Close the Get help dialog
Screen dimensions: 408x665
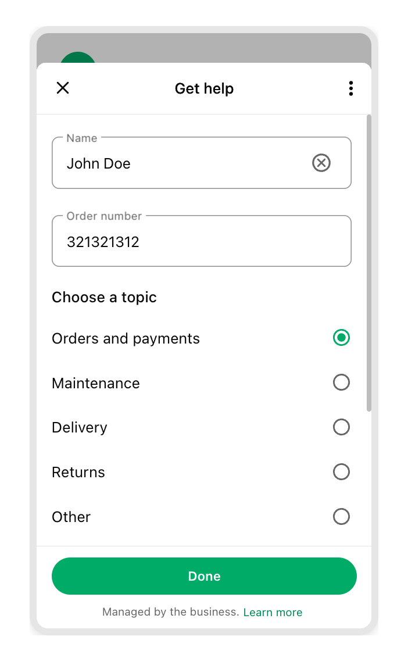(63, 88)
